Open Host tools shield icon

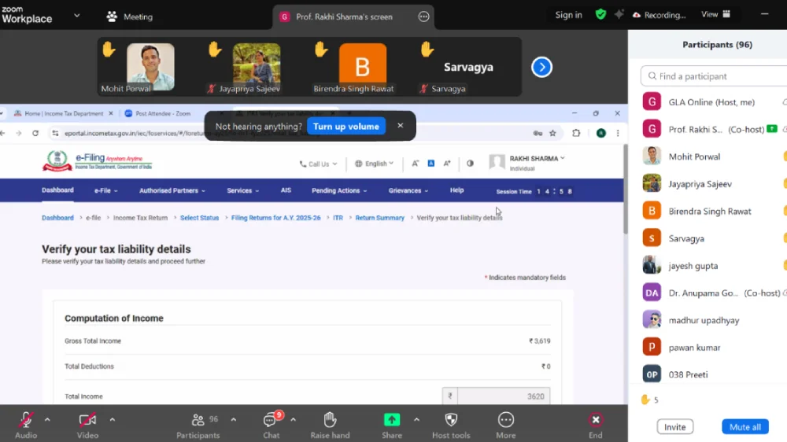451,420
